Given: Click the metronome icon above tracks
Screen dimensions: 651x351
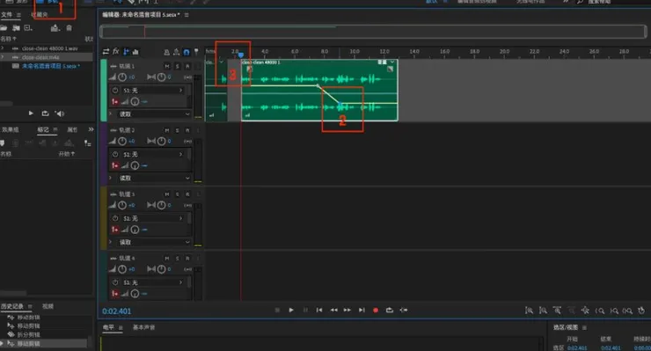Looking at the screenshot, I should point(166,52).
